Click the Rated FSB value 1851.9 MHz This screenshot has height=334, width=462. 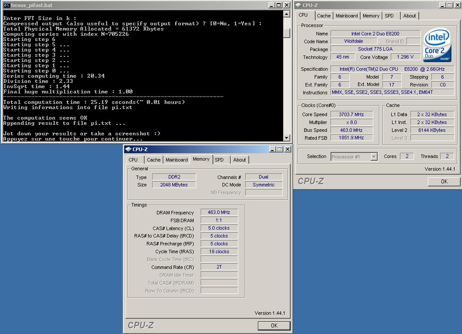pyautogui.click(x=351, y=138)
